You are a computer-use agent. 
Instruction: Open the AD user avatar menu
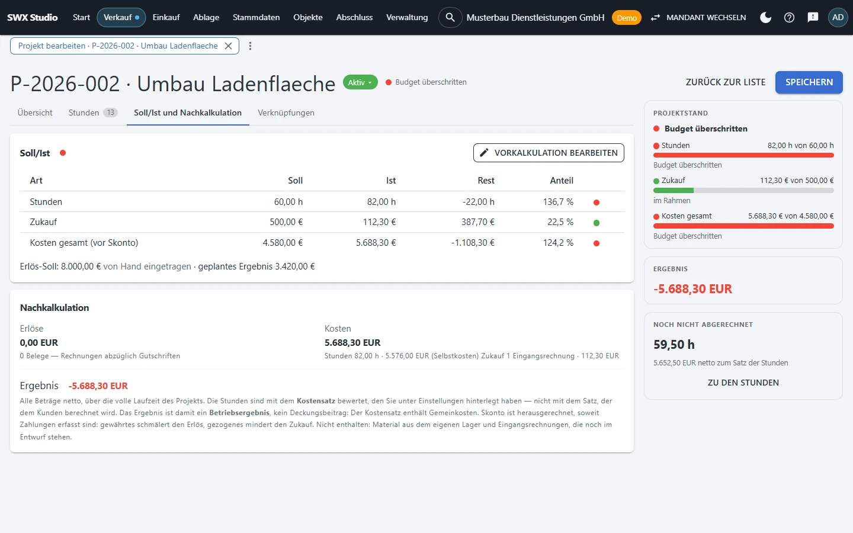tap(838, 17)
